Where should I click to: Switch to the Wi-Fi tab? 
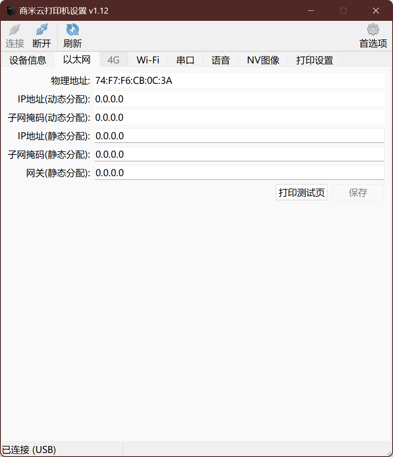tap(148, 60)
